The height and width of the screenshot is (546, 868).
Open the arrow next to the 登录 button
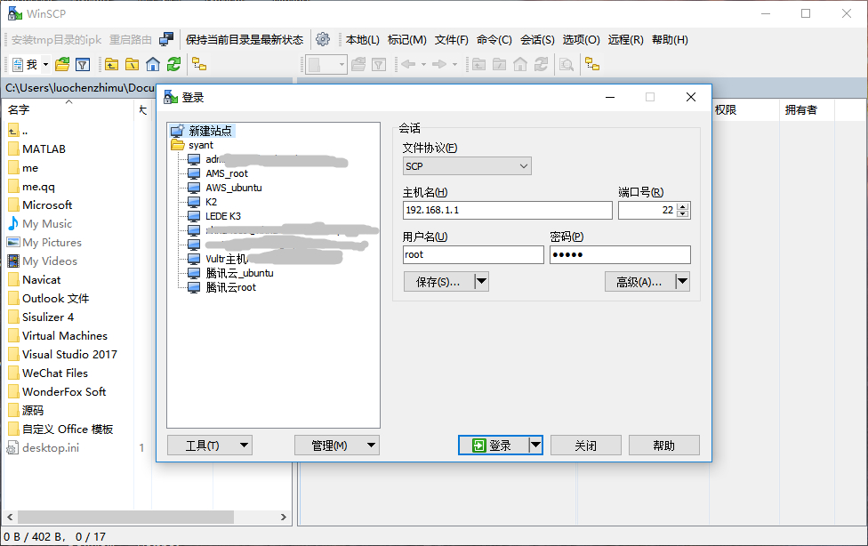[535, 446]
